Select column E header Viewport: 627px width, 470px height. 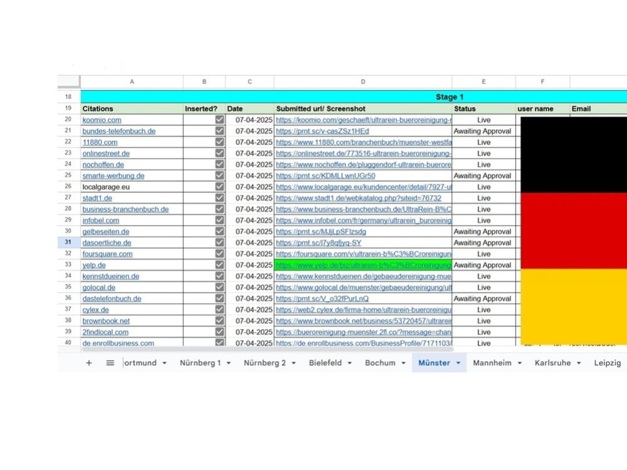[x=483, y=81]
